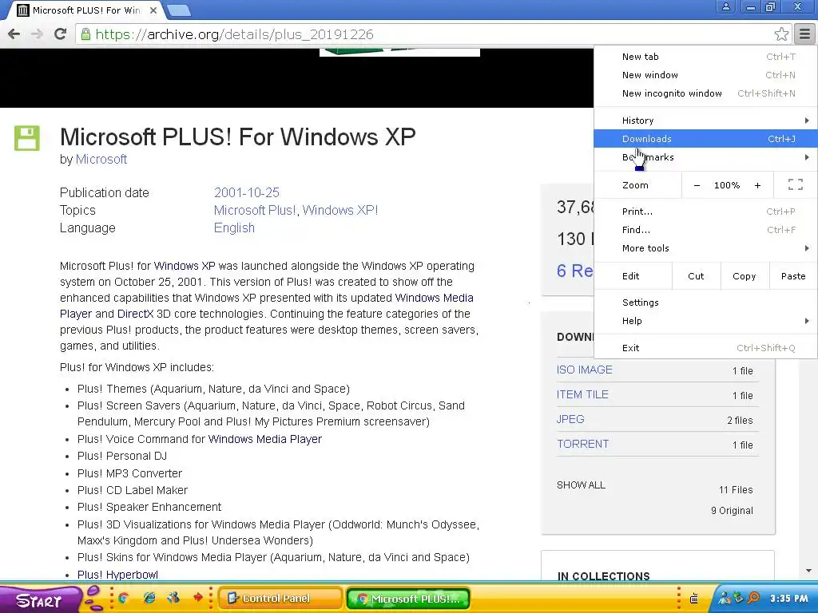Click Paste in the Edit row

coord(793,275)
